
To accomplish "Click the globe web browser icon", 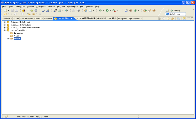I will [66, 10].
